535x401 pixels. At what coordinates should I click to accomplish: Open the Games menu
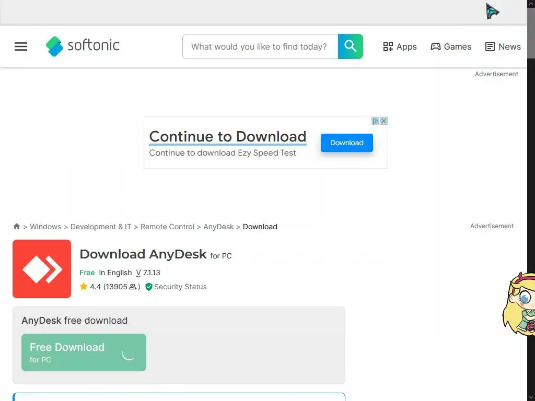[451, 46]
